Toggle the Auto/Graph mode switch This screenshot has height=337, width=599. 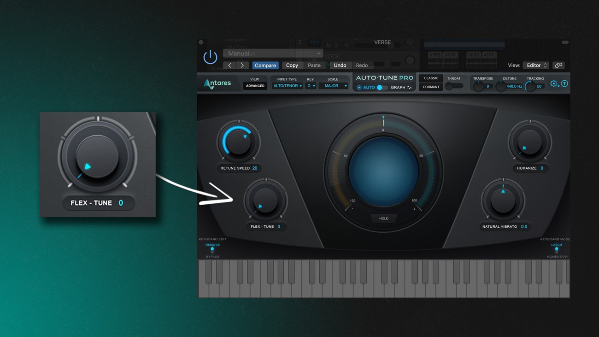[380, 88]
